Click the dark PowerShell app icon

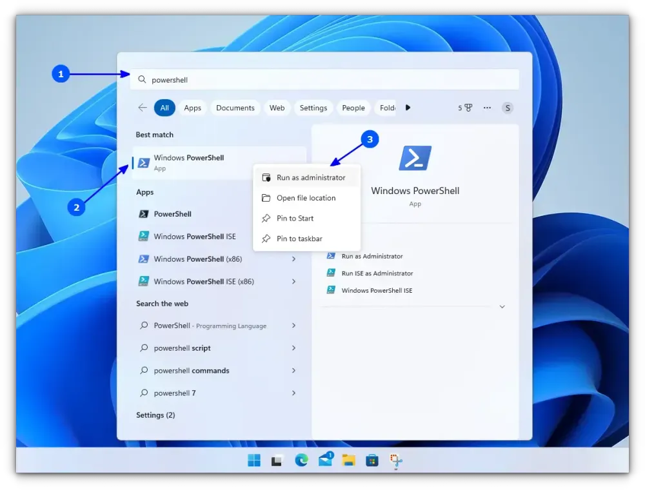coord(144,214)
